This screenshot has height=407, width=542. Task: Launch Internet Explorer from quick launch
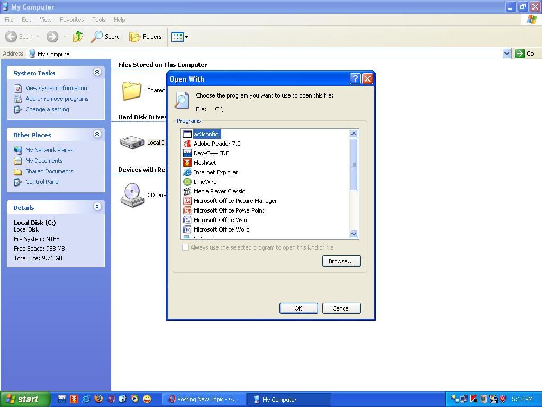click(86, 399)
